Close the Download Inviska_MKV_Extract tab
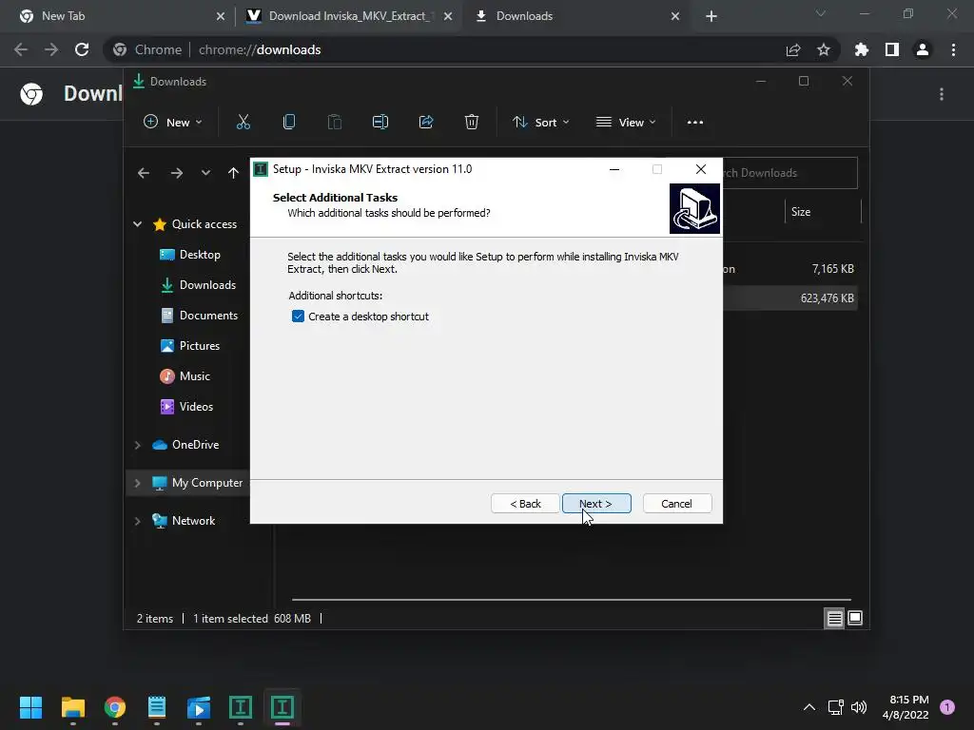This screenshot has width=974, height=730. (448, 16)
